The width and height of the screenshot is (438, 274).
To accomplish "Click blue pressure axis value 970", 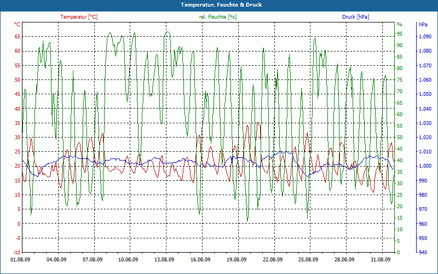I will coord(423,209).
